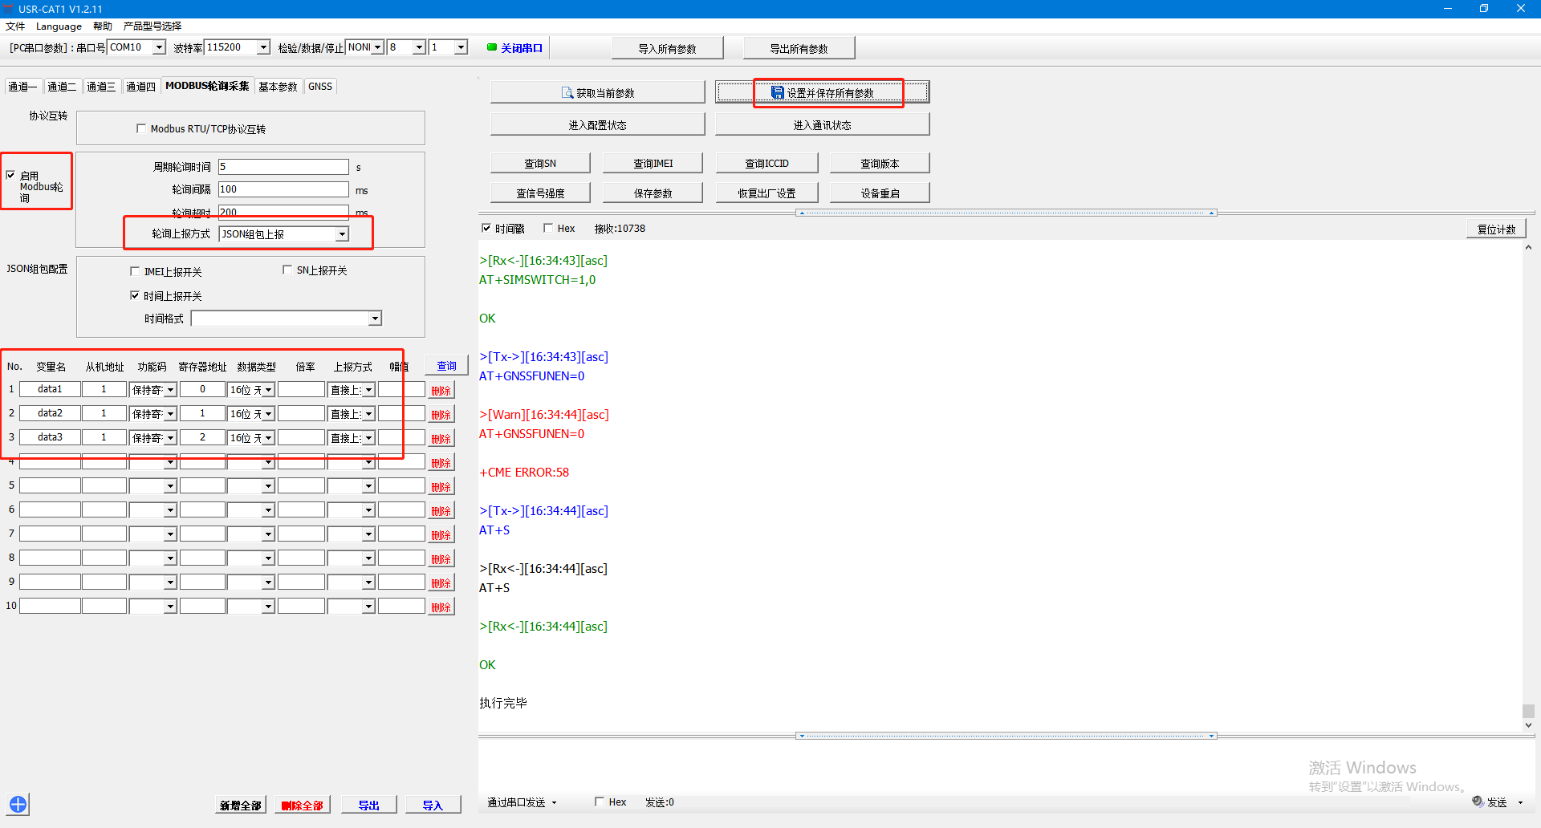Click the USR-CAT1 app icon in title bar
This screenshot has height=828, width=1541.
8,9
